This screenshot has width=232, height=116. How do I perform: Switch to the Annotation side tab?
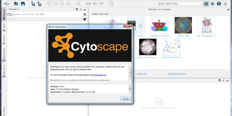pos(4,55)
